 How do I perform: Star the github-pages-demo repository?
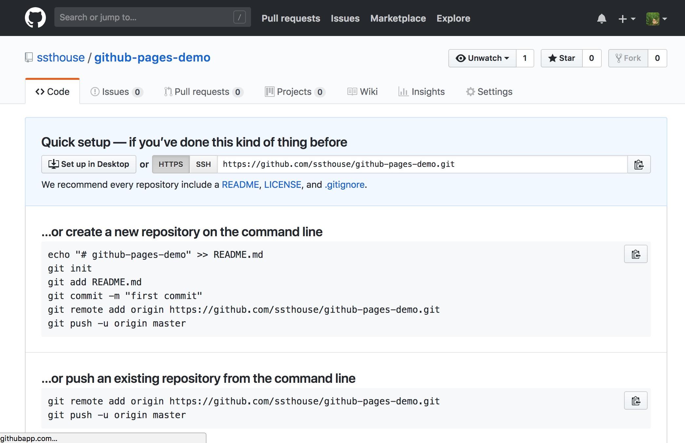[x=562, y=58]
